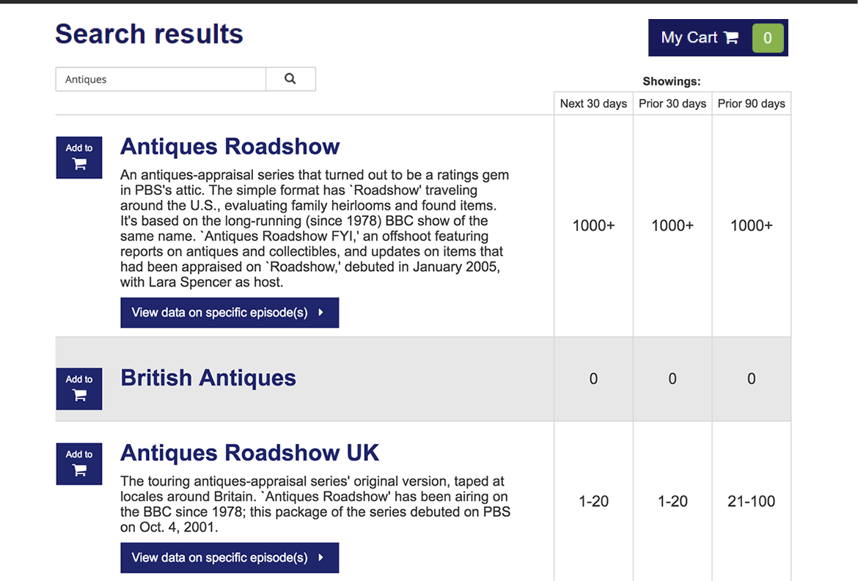Add Antiques Roadshow UK to cart
Viewport: 858px width, 581px height.
(79, 464)
